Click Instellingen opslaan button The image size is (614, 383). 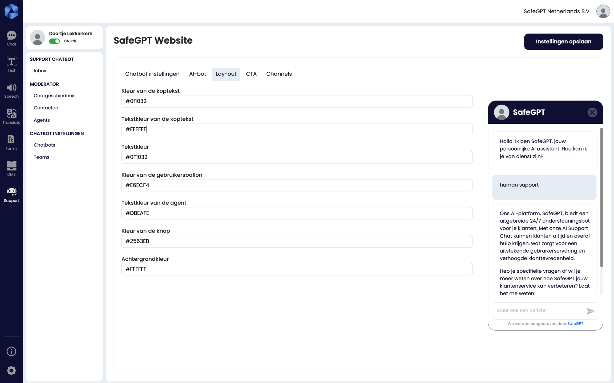click(563, 41)
